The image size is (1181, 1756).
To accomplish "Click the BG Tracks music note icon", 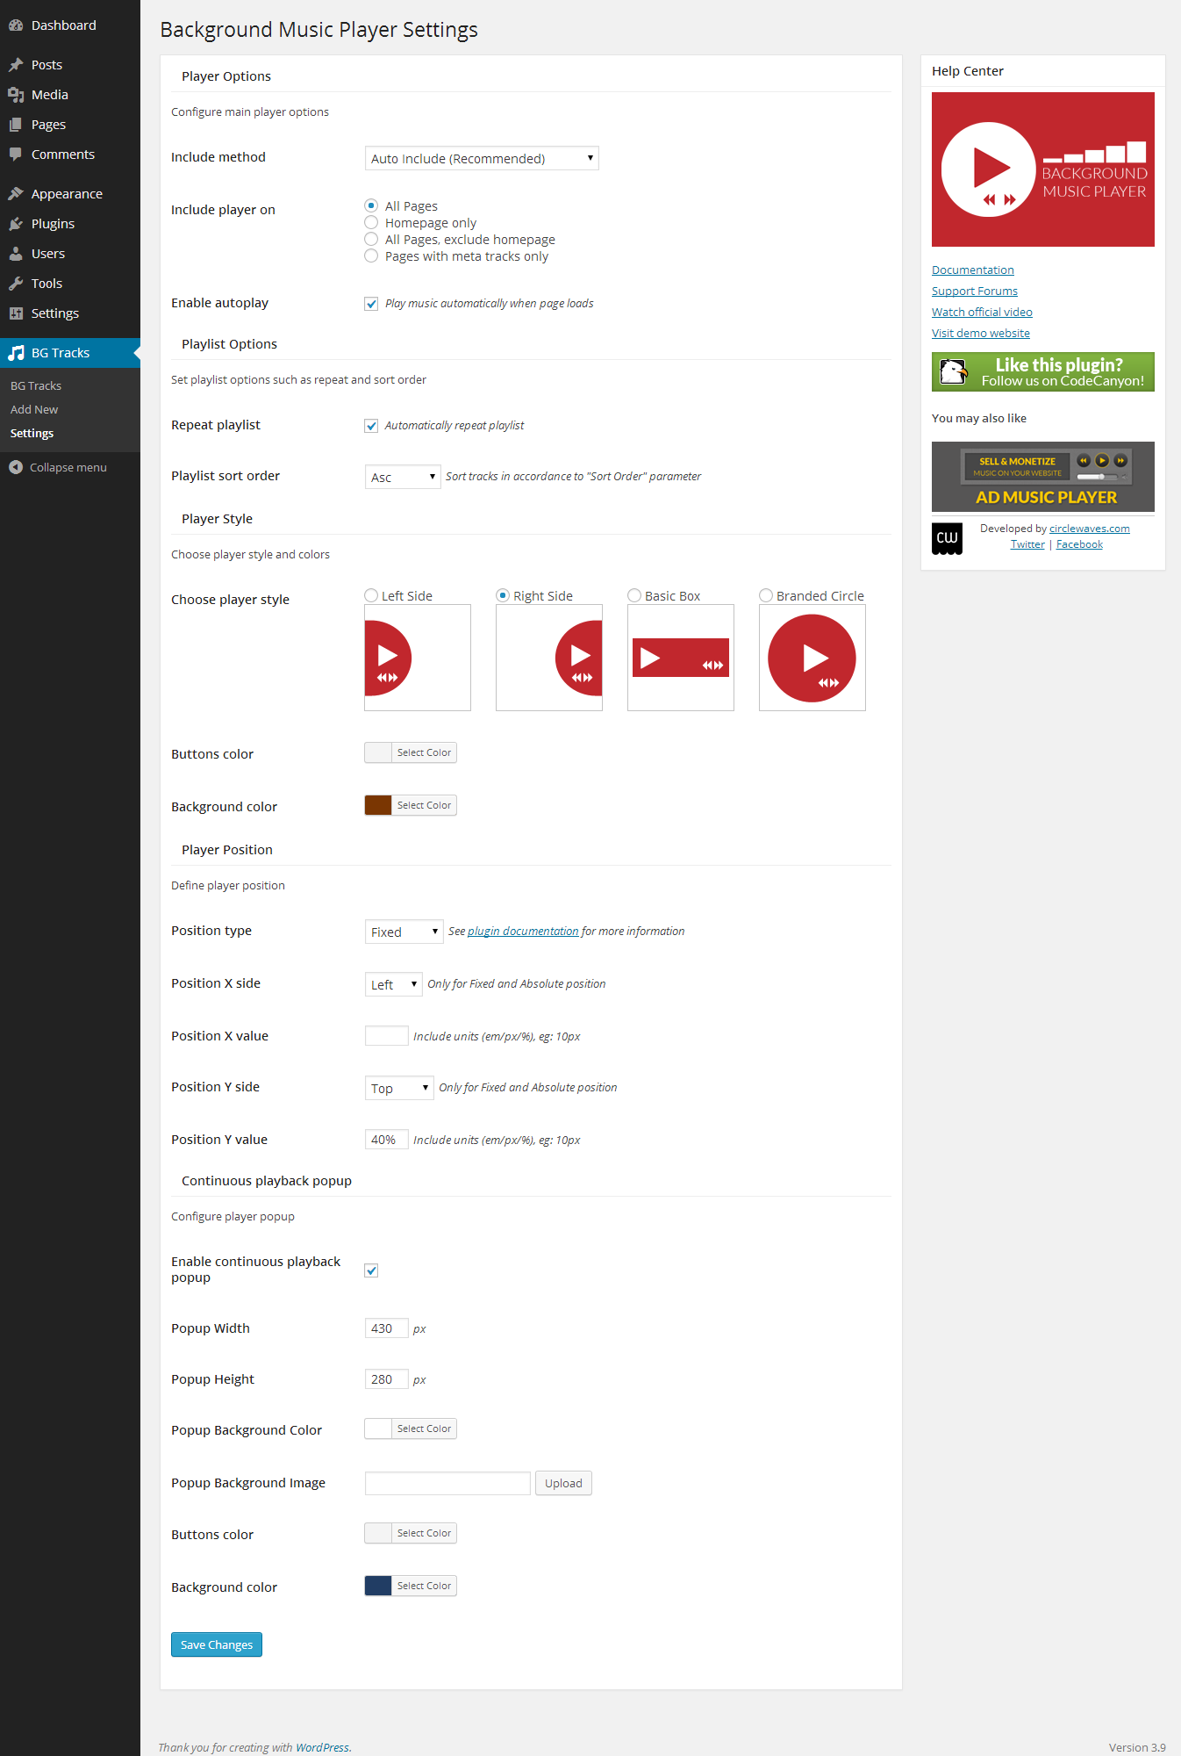I will click(x=16, y=353).
